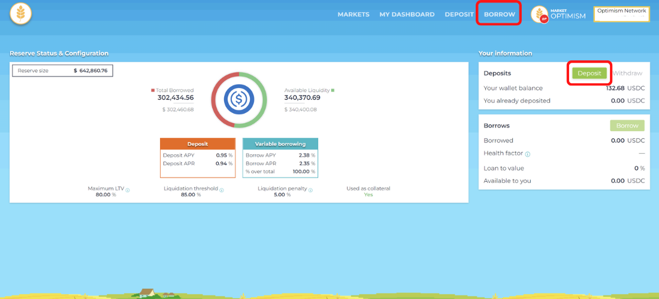Click the info icon beside Liquidation penalty
Viewport: 659px width, 299px height.
pyautogui.click(x=312, y=190)
